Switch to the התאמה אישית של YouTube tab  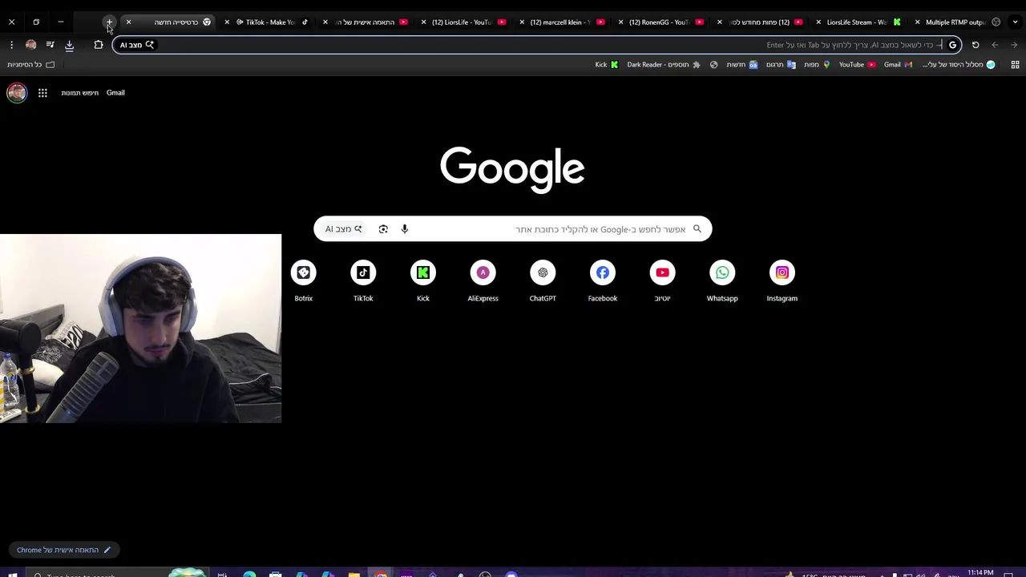coord(367,22)
